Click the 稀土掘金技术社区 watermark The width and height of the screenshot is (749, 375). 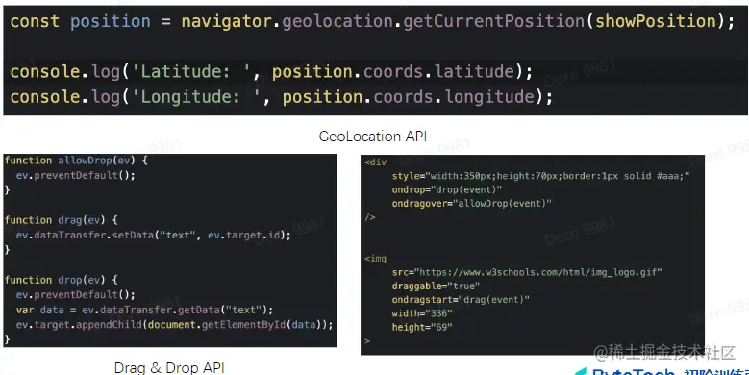point(664,353)
